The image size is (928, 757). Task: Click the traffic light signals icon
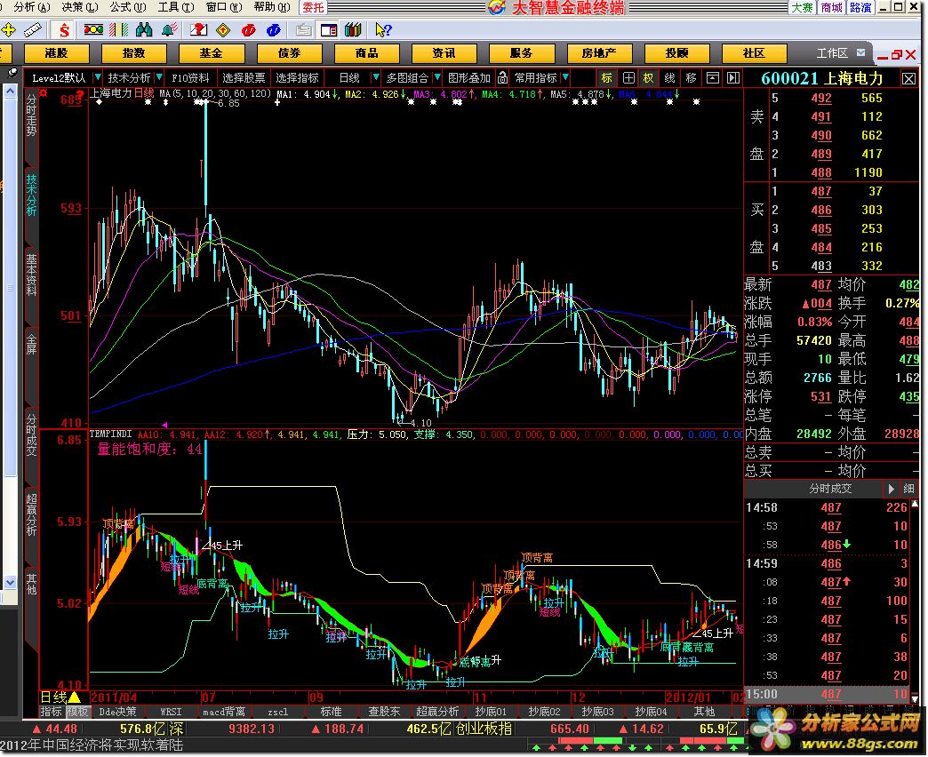[93, 29]
